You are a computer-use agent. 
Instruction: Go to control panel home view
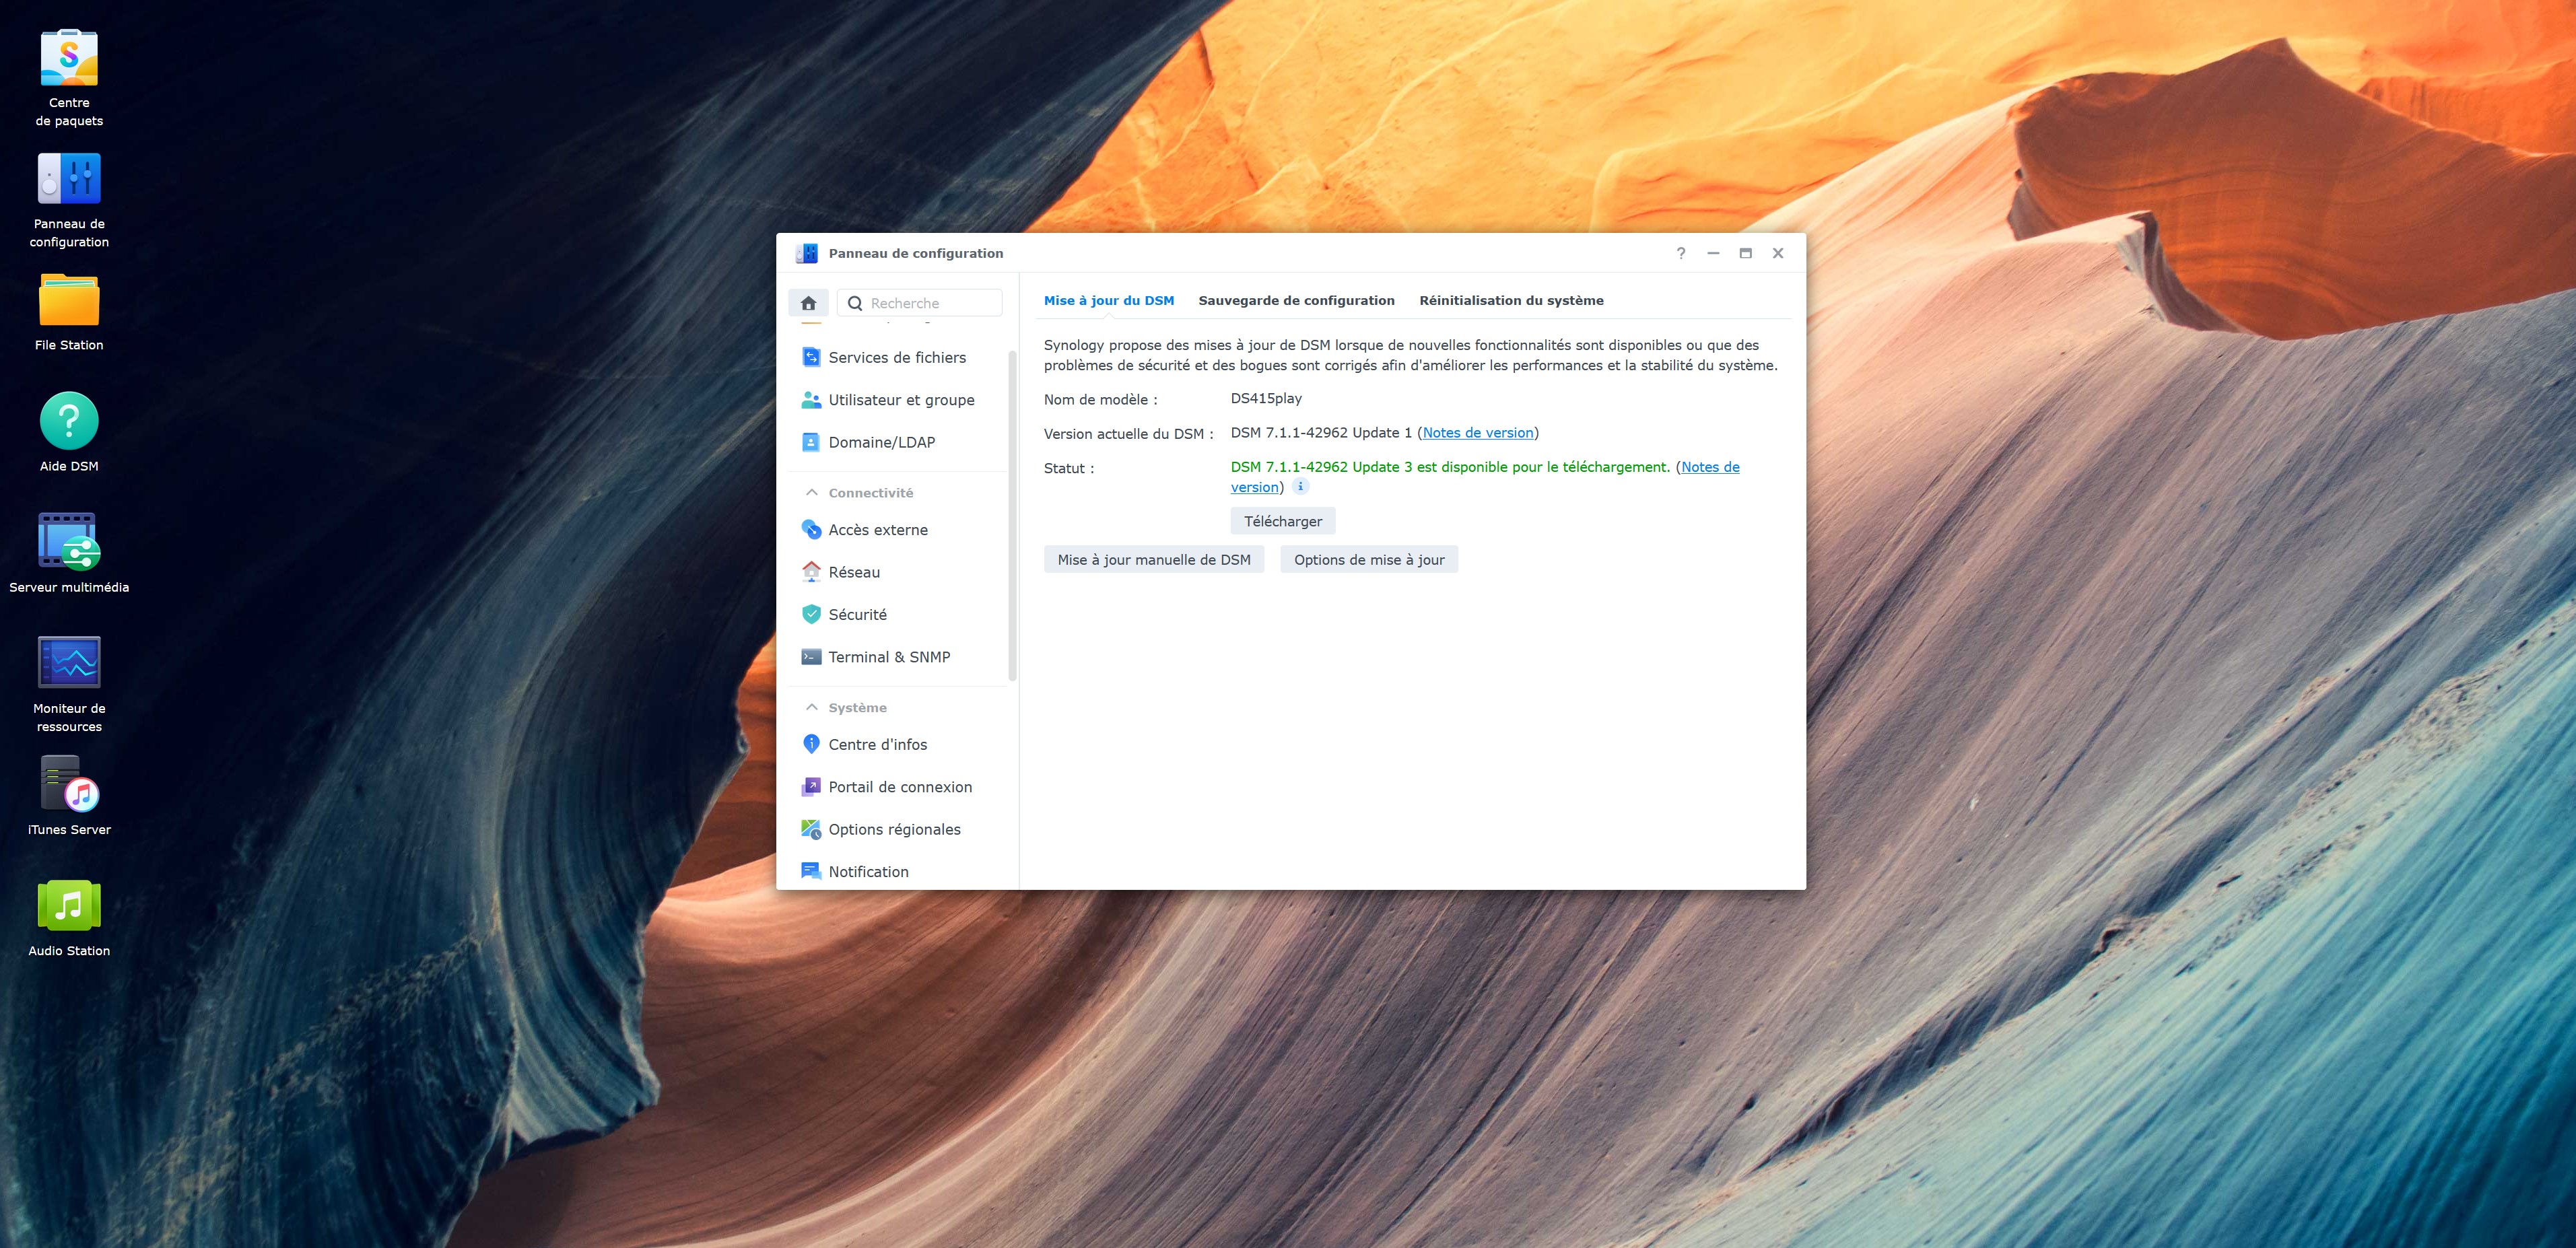[x=808, y=302]
